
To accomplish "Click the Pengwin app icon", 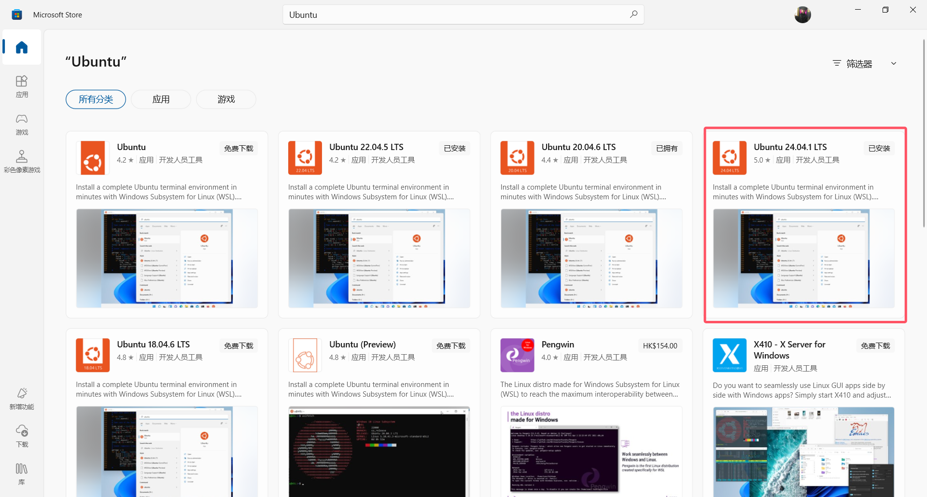I will (x=517, y=355).
